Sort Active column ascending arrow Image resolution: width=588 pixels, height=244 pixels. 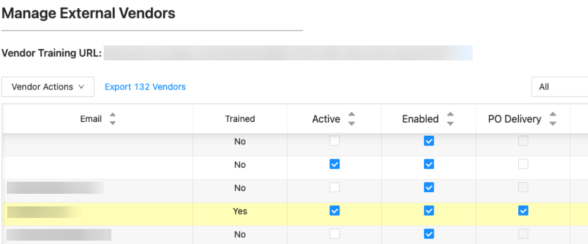click(x=352, y=115)
